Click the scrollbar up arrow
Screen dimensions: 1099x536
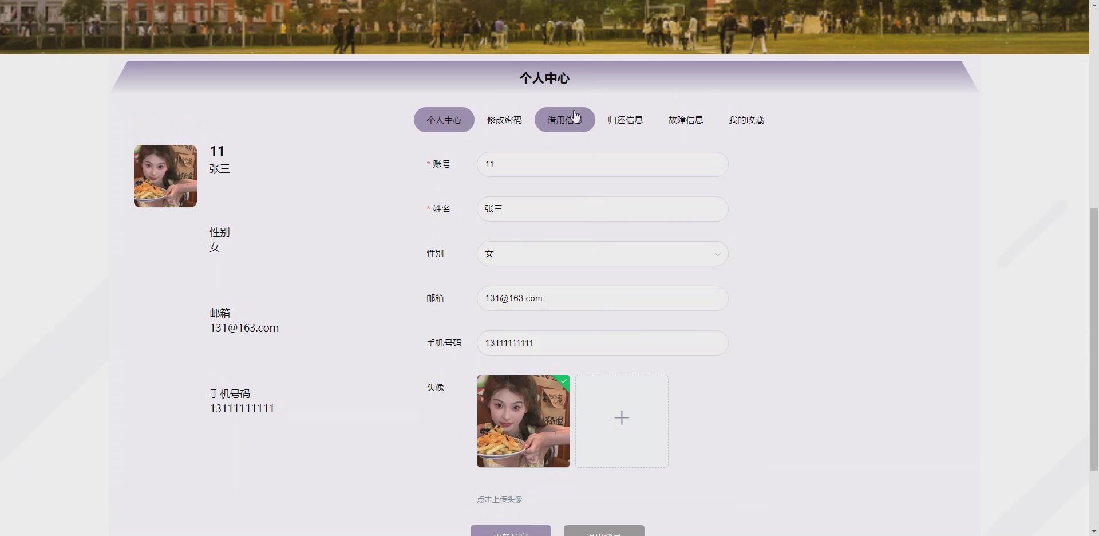(1092, 5)
